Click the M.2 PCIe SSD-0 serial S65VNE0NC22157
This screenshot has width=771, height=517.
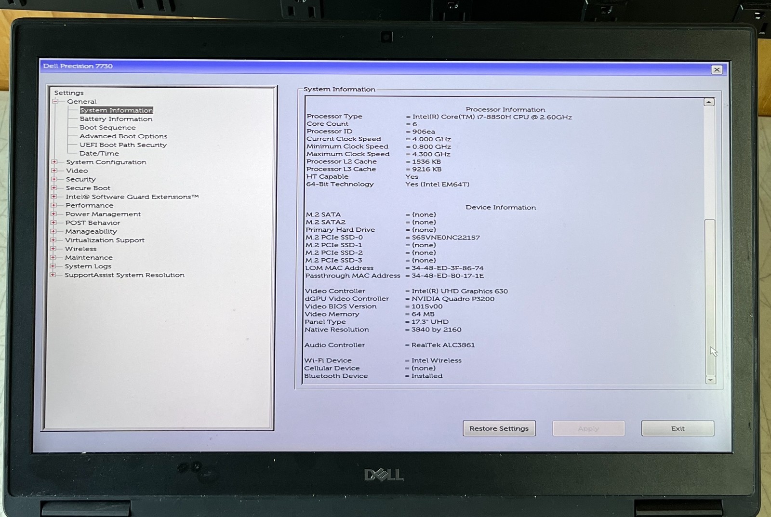click(x=446, y=238)
